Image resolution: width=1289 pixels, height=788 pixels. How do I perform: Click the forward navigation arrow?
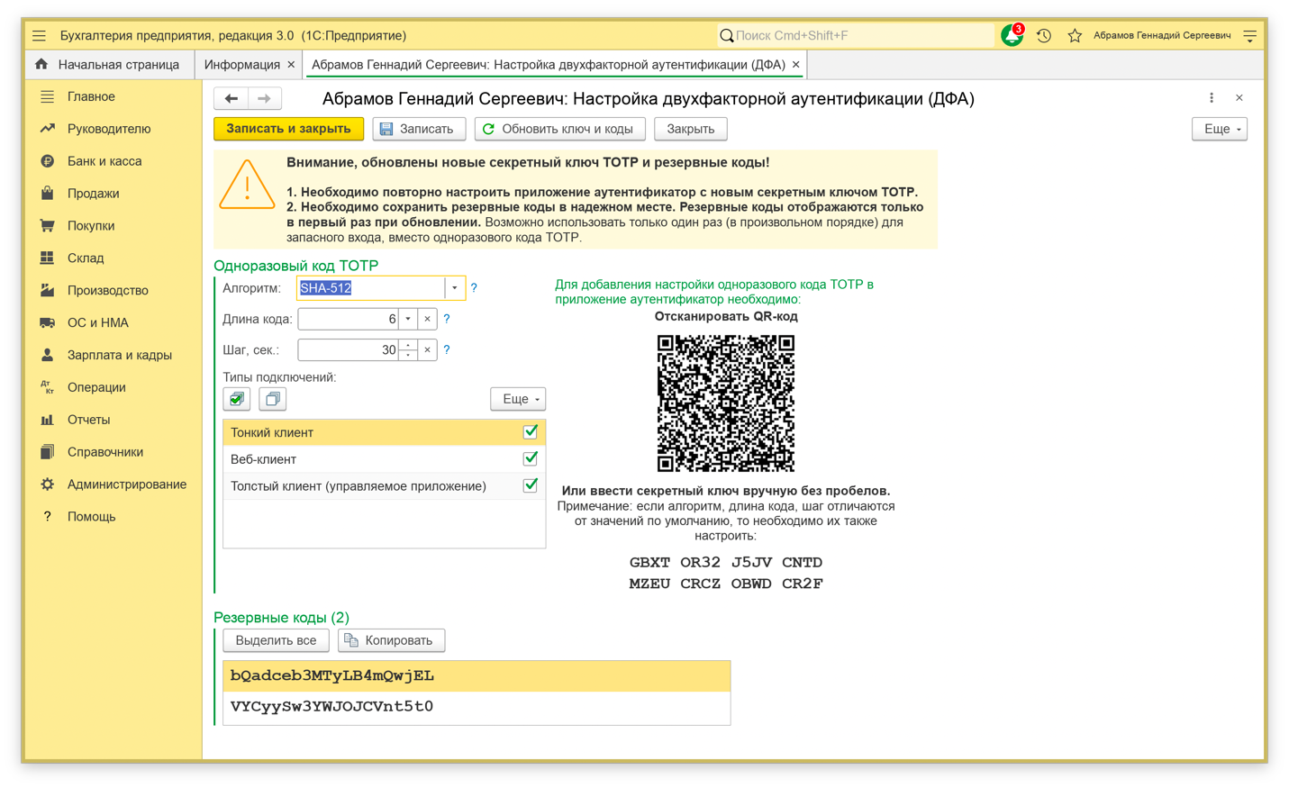(x=264, y=98)
